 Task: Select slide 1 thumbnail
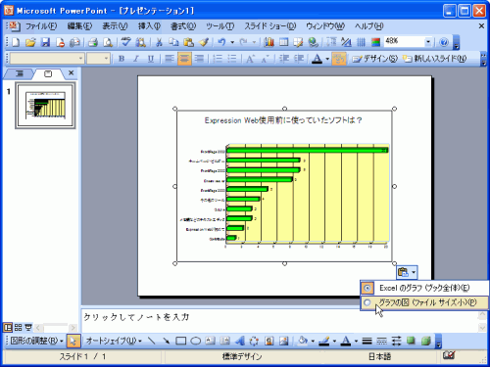pyautogui.click(x=45, y=106)
